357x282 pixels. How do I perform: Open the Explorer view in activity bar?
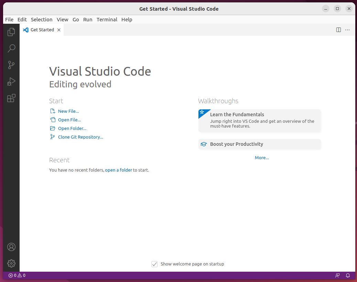coord(11,32)
